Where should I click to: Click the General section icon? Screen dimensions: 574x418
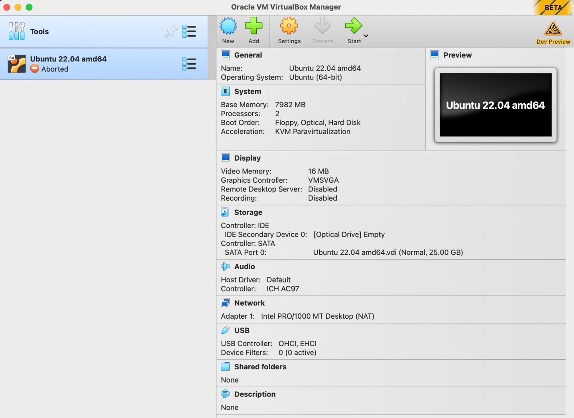click(225, 55)
